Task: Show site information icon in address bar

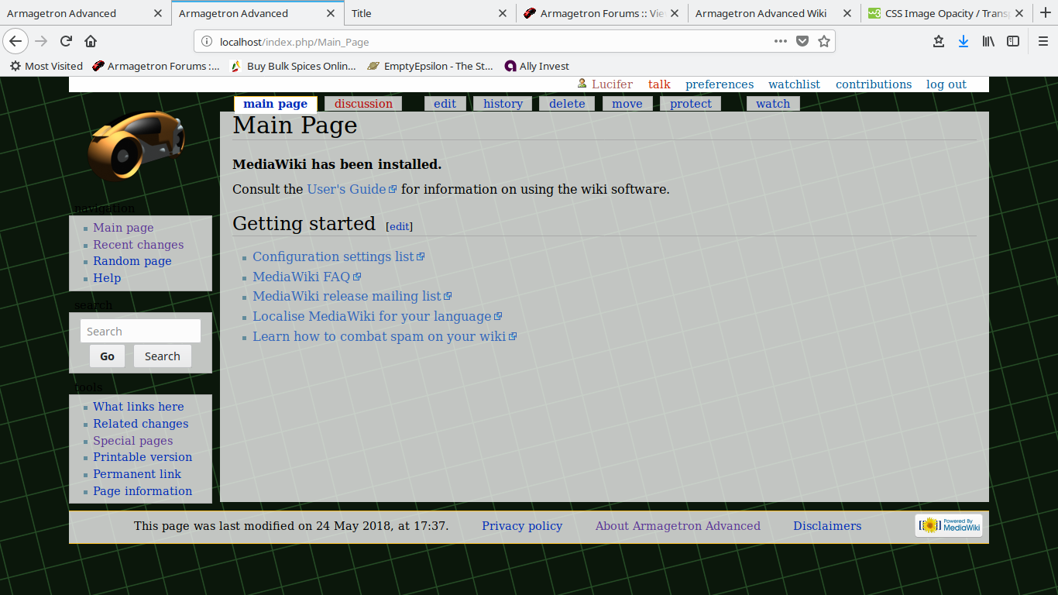Action: 207,42
